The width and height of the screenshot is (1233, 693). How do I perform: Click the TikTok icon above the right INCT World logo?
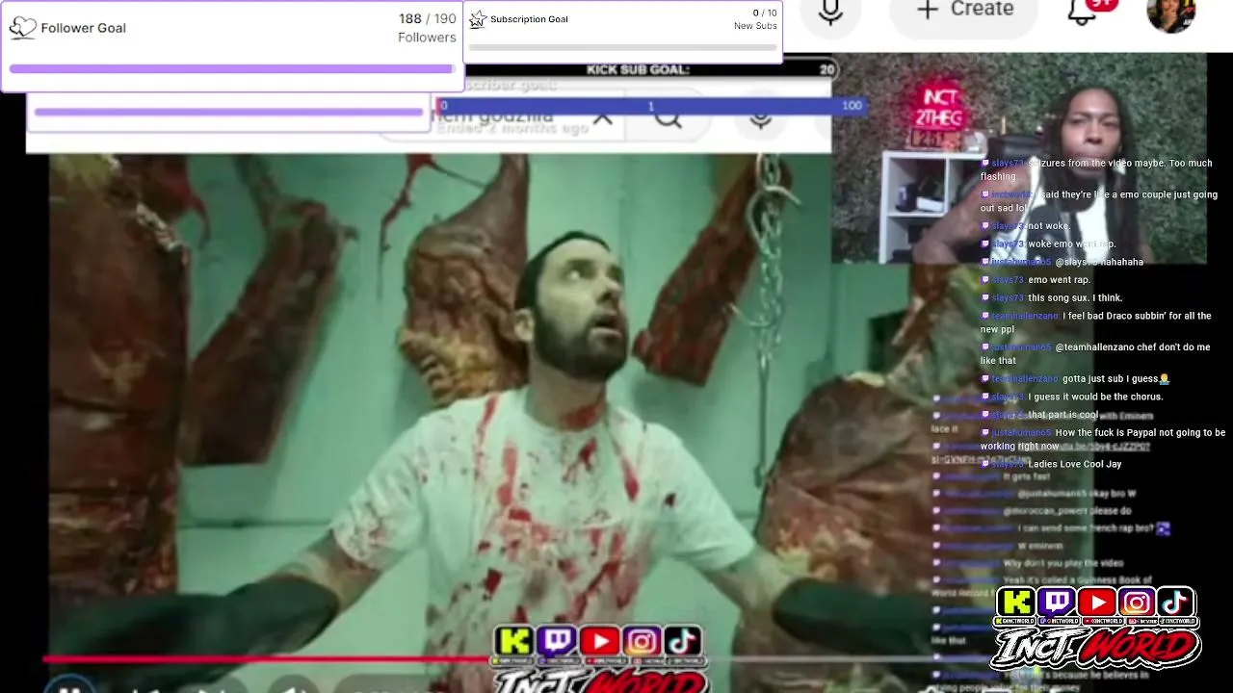click(1176, 603)
